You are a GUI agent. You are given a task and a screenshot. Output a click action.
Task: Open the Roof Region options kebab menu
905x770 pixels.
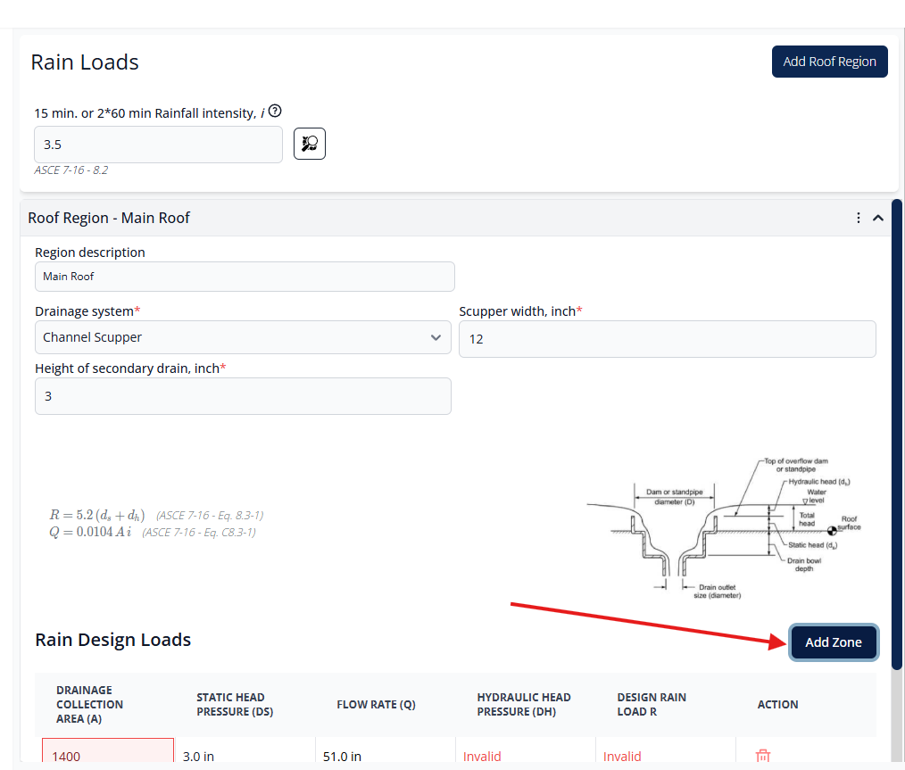pos(858,217)
